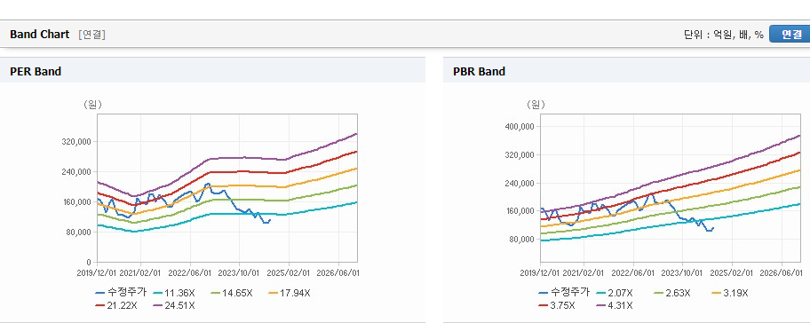Toggle 11.36X series in PER legend

174,293
